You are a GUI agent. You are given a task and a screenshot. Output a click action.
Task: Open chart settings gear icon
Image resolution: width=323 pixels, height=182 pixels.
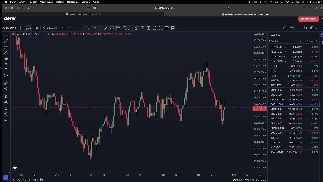point(312,28)
